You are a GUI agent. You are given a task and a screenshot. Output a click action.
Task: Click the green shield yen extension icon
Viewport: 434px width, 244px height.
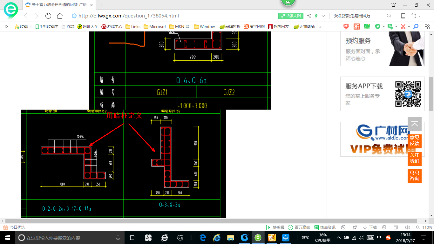tap(378, 27)
